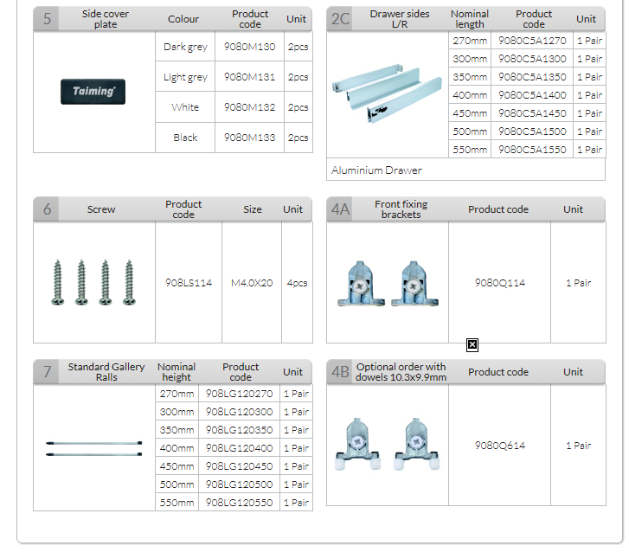Viewport: 629px width, 552px height.
Task: Click the 'Aluminium Drawer' caption text
Action: tap(376, 170)
